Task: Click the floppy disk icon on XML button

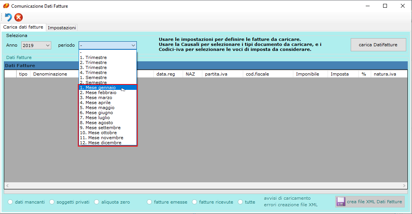Action: tap(340, 202)
